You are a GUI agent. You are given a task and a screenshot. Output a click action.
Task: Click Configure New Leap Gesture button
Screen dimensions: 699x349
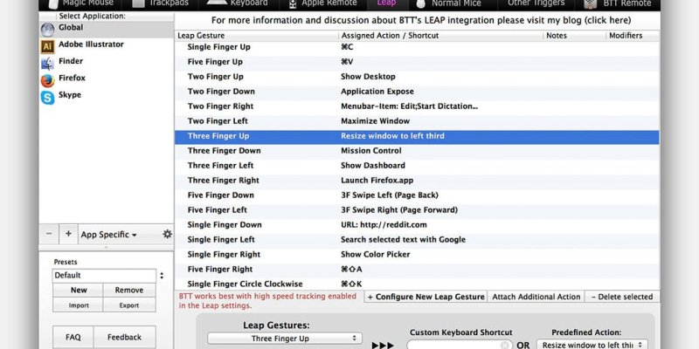click(426, 297)
